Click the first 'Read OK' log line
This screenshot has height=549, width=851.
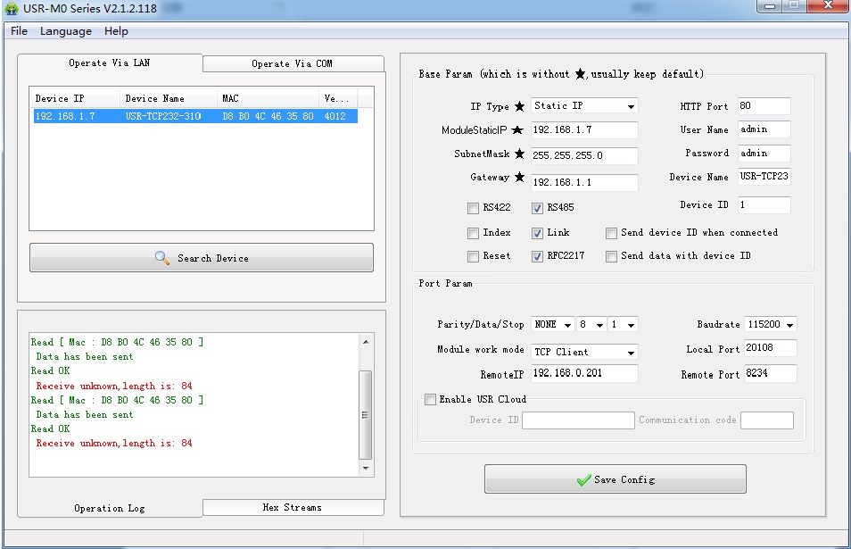51,370
